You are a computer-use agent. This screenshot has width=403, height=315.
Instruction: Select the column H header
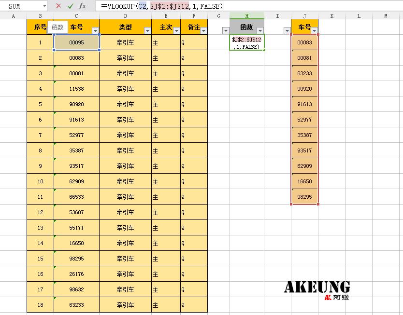pos(246,16)
